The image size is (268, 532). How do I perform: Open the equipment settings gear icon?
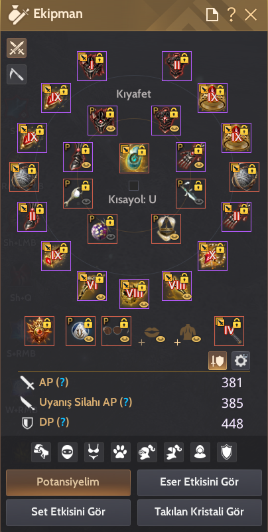pyautogui.click(x=241, y=361)
